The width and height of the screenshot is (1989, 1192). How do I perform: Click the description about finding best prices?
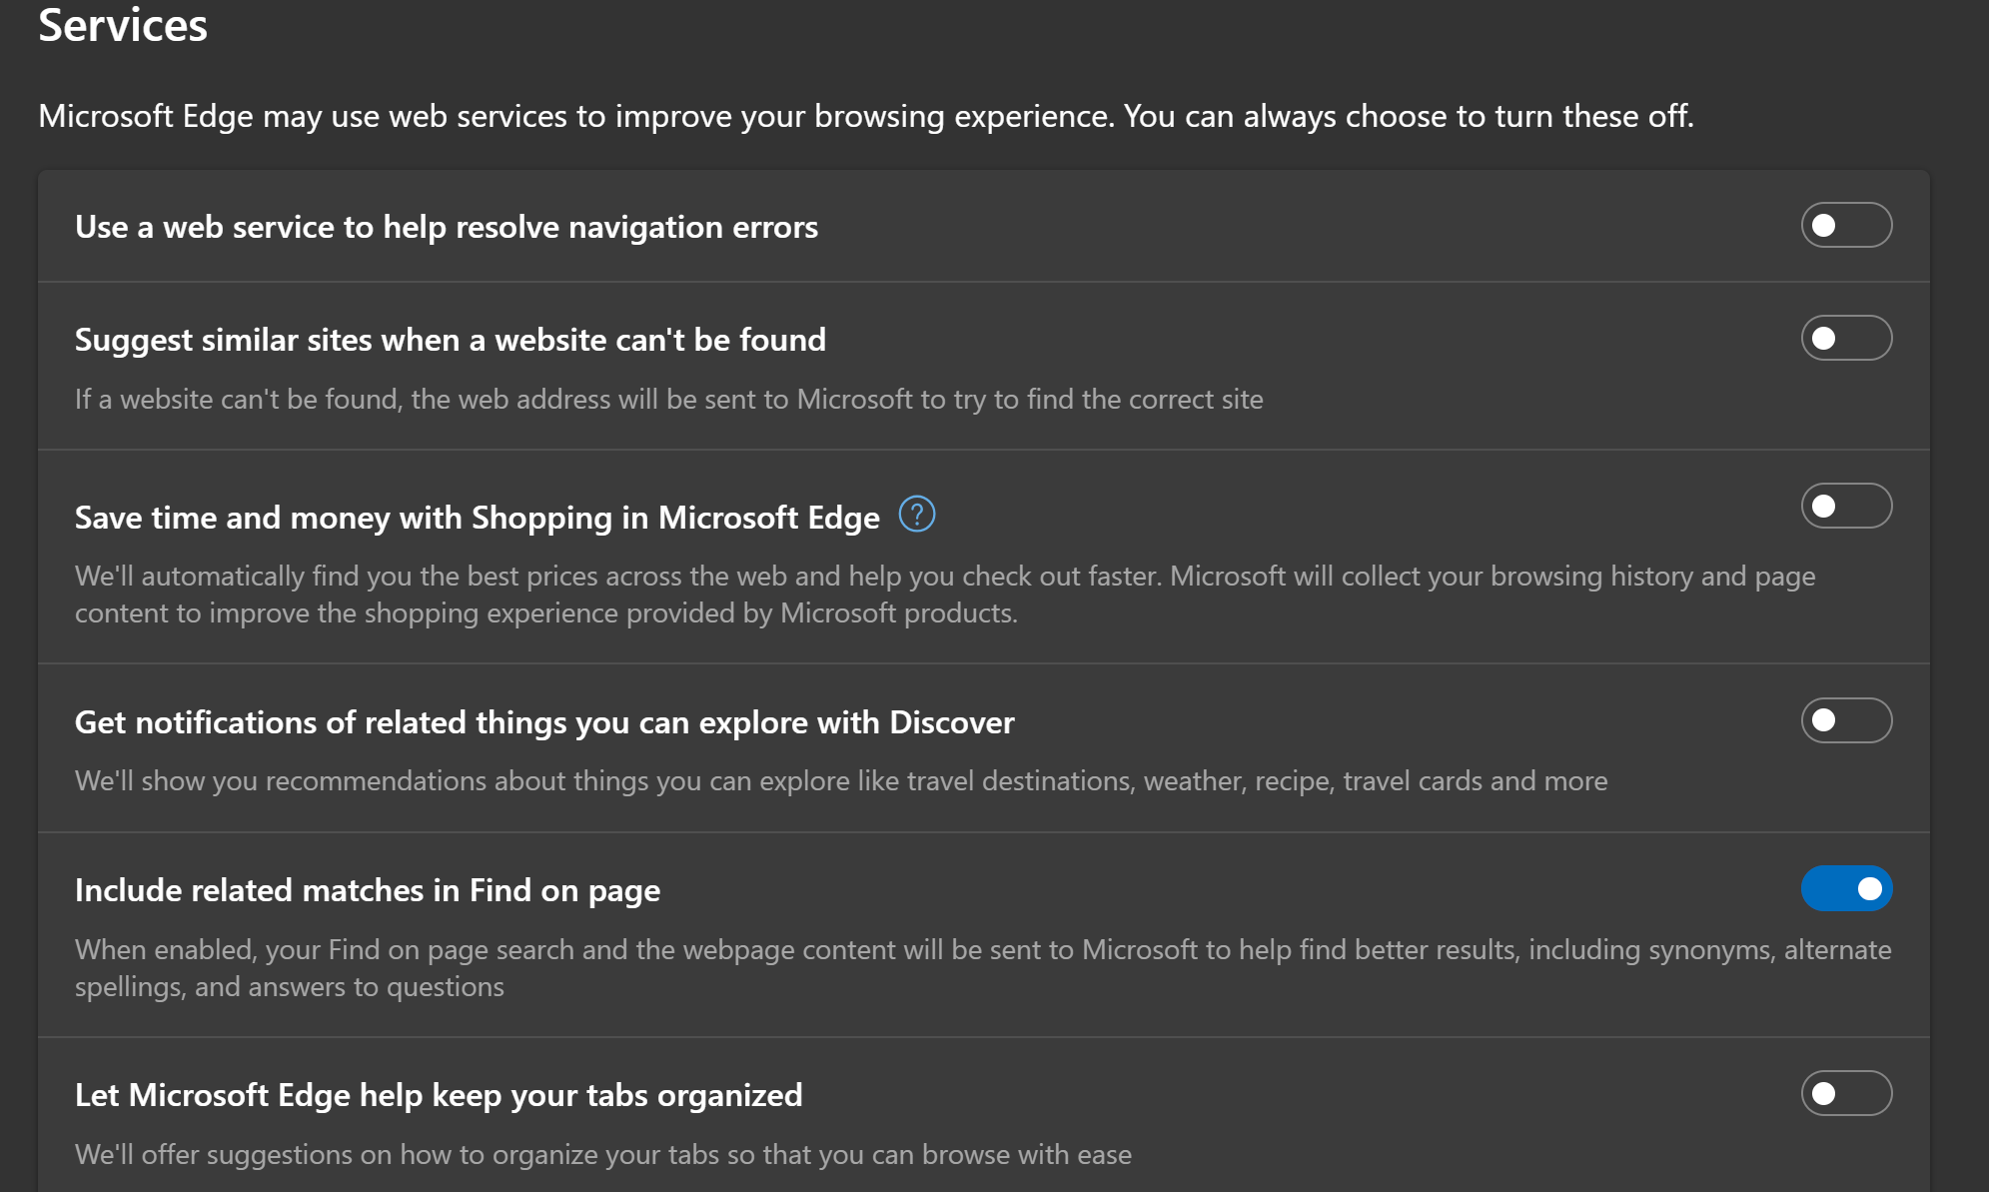point(944,595)
